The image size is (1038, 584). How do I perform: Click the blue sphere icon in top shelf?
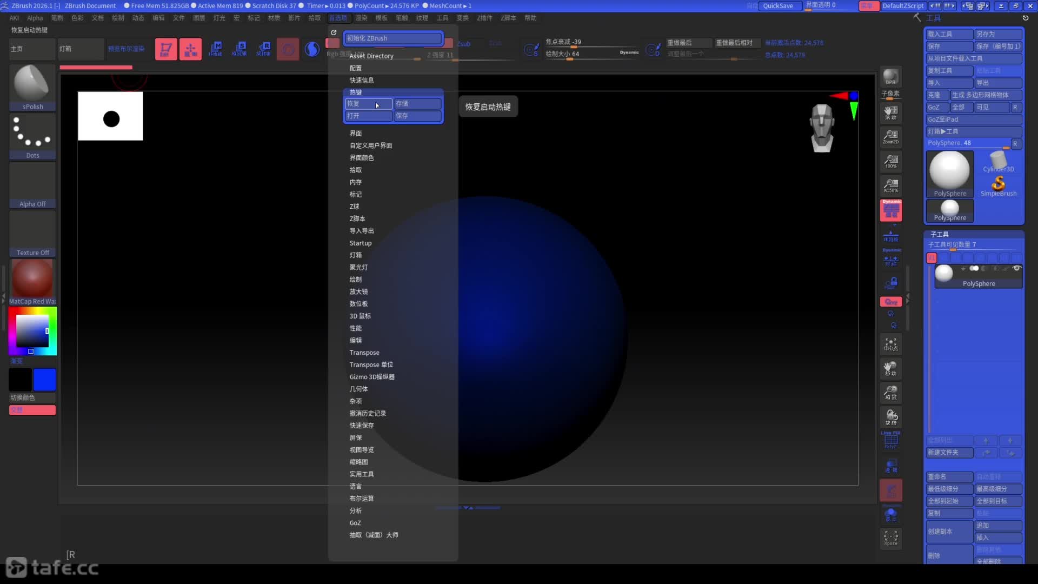click(312, 49)
